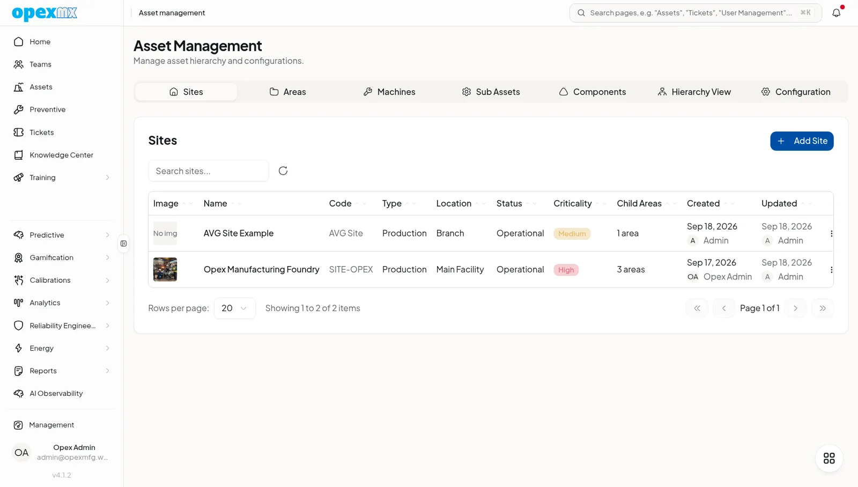Collapse the sidebar with the panel toggle
This screenshot has height=487, width=858.
coord(124,243)
